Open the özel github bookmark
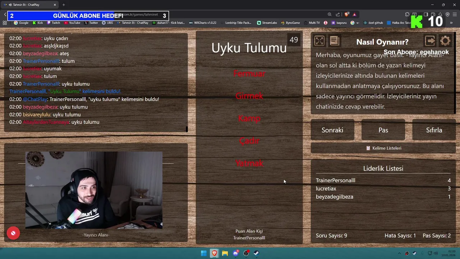This screenshot has height=259, width=460. 373,23
